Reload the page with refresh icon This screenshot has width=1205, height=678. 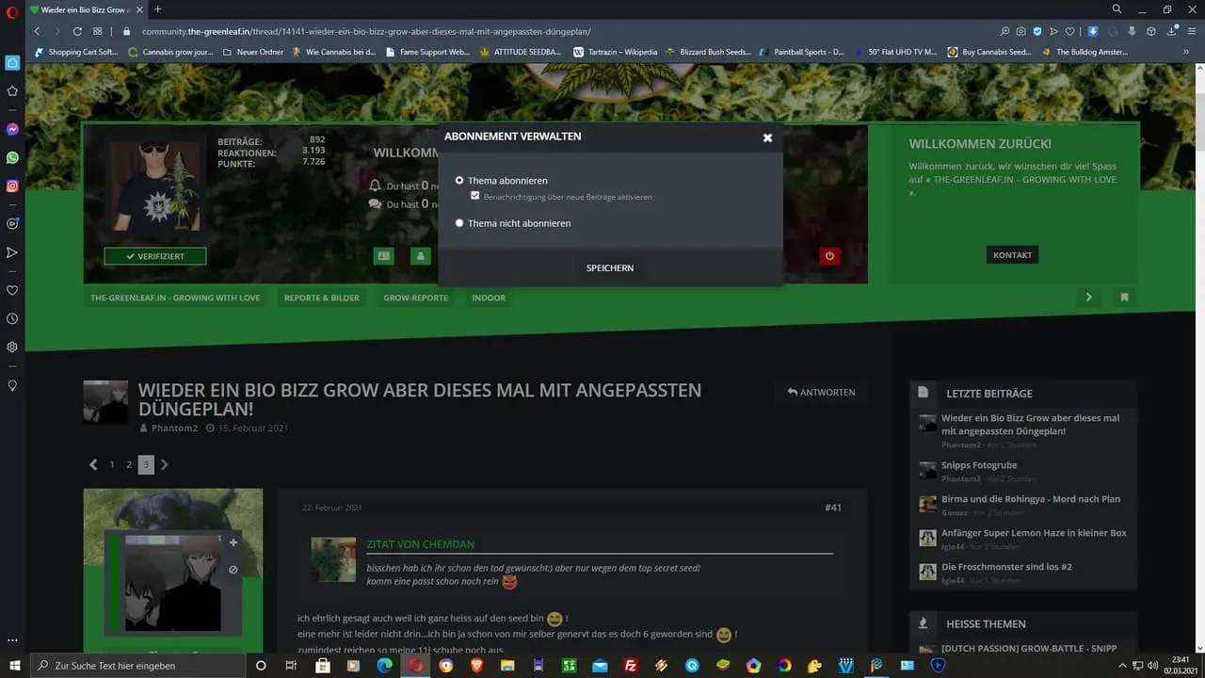point(77,31)
